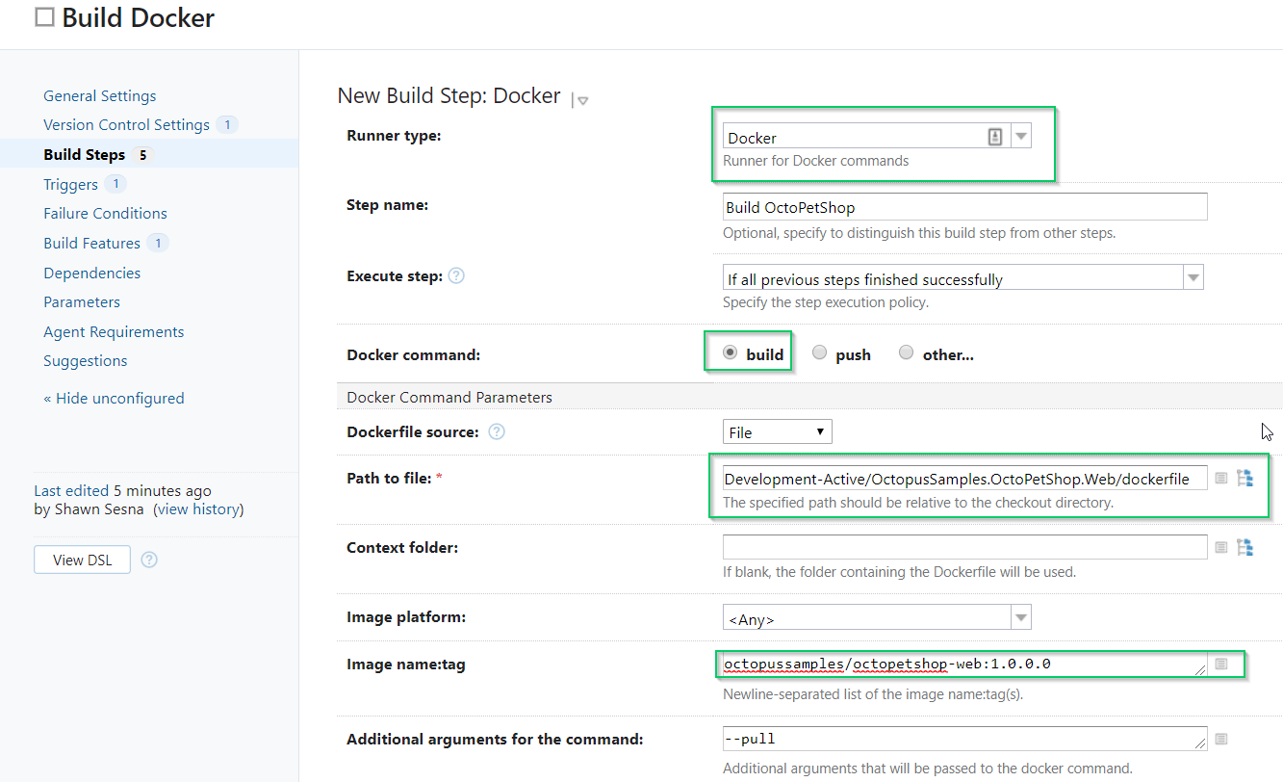Click the parameter list icon beside Path to file
1283x782 pixels.
[x=1220, y=478]
